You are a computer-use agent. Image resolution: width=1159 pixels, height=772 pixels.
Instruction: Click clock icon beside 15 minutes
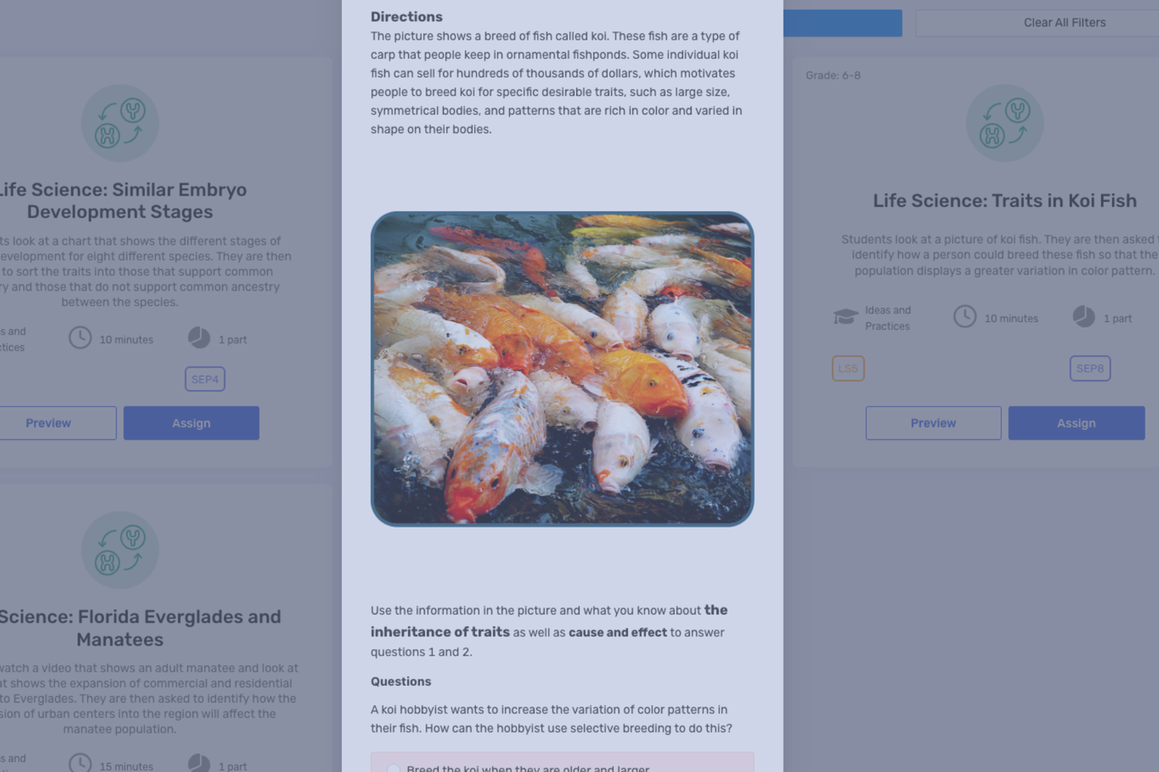80,764
